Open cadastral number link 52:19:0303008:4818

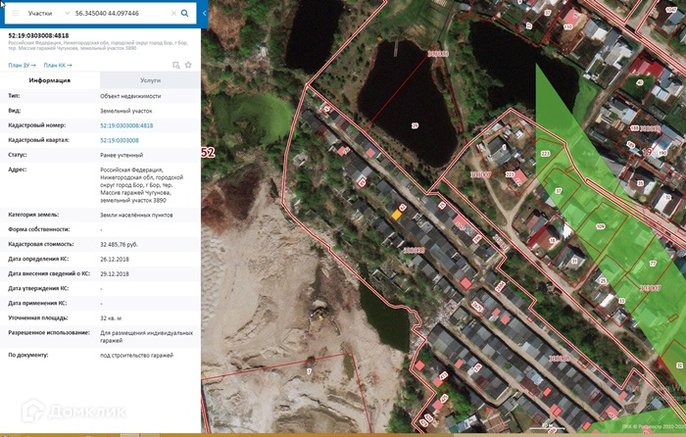point(126,125)
